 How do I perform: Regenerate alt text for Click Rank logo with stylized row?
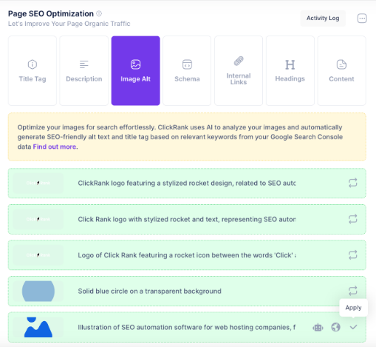pos(352,219)
